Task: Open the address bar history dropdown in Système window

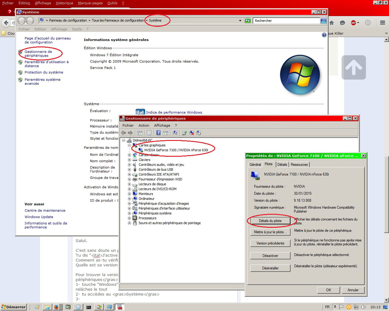Action: (240, 21)
